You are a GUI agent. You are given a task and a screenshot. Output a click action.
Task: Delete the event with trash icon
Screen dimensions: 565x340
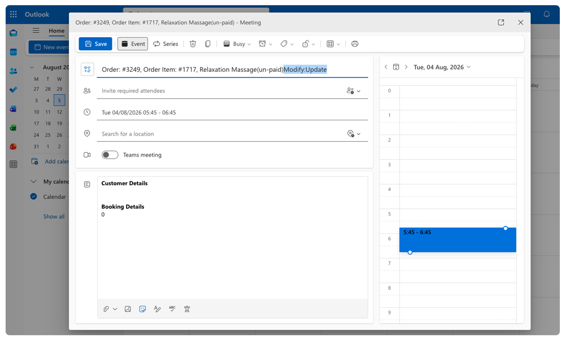193,44
